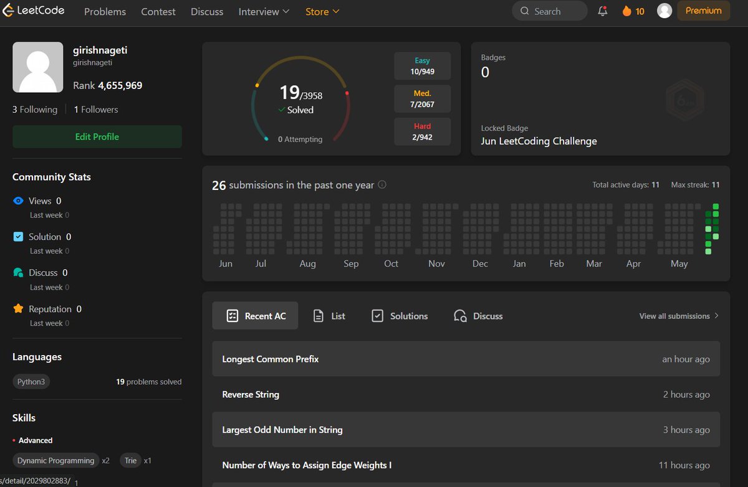Select the Easy 10/949 stat box
The image size is (748, 487).
(x=423, y=66)
